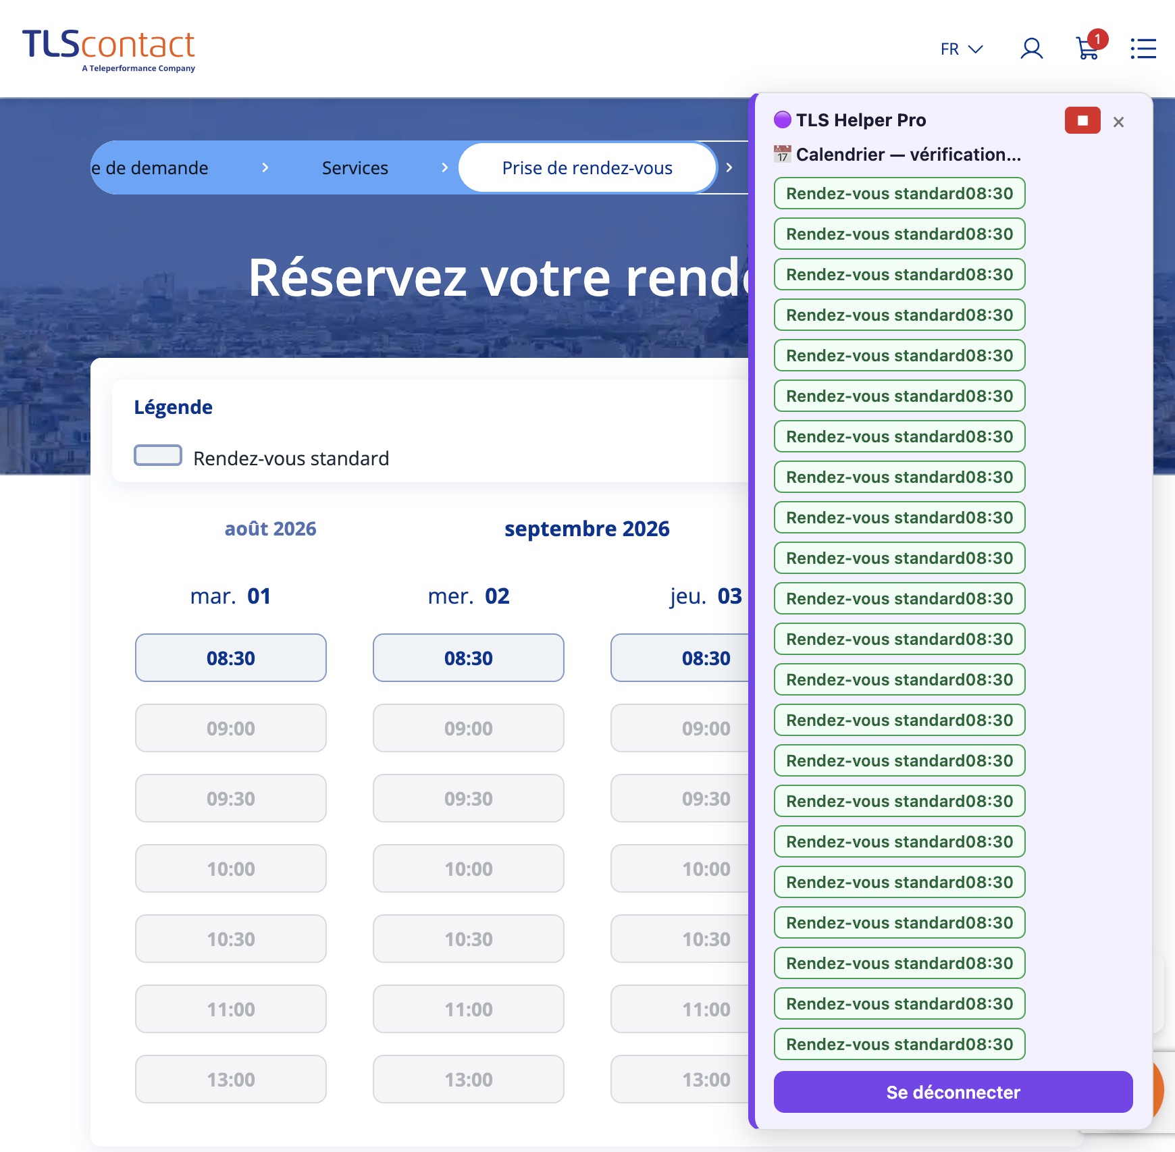
Task: Book 08:30 slot on mar. 01
Action: click(231, 658)
